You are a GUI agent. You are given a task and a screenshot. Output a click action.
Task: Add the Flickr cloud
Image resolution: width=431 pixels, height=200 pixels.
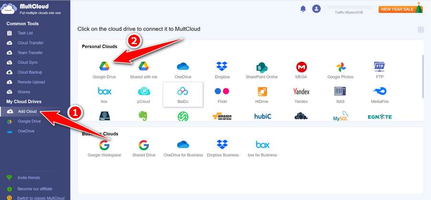click(222, 95)
